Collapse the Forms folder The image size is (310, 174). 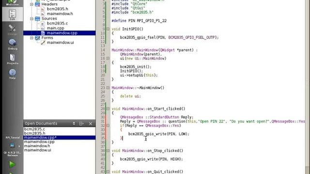point(31,38)
